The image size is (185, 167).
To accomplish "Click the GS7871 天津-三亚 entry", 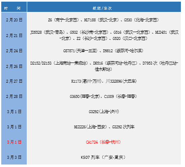I will pos(80,51).
